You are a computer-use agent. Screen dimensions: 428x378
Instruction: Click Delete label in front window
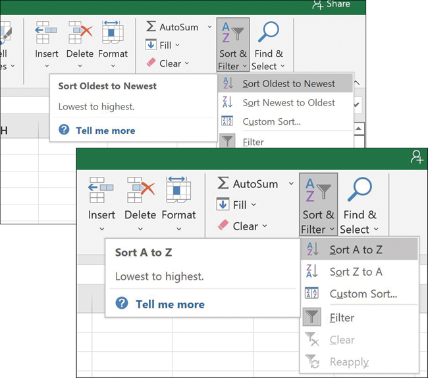coord(140,214)
